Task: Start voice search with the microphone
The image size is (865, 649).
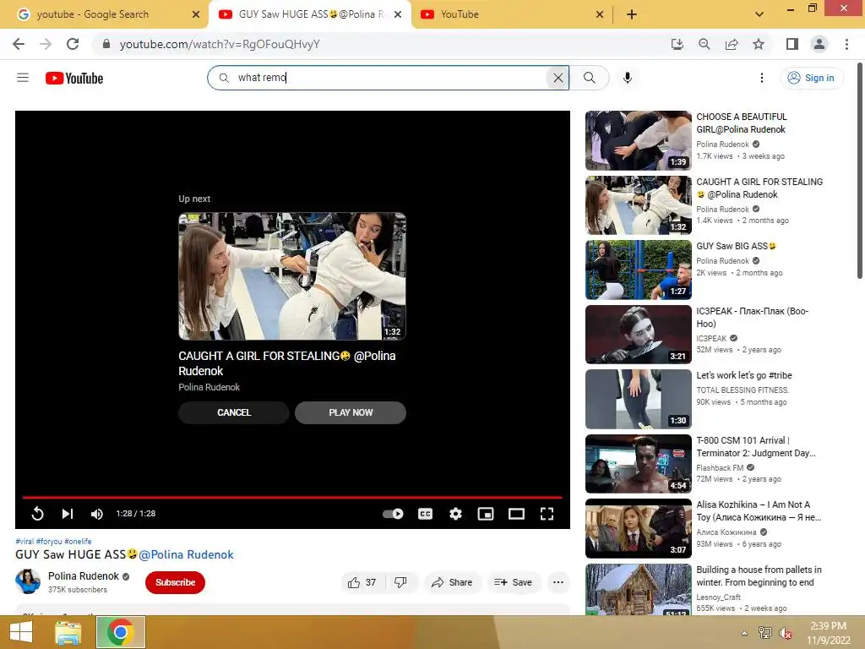Action: [628, 78]
